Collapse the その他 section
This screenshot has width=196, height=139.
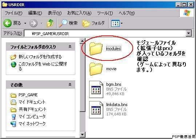click(70, 85)
